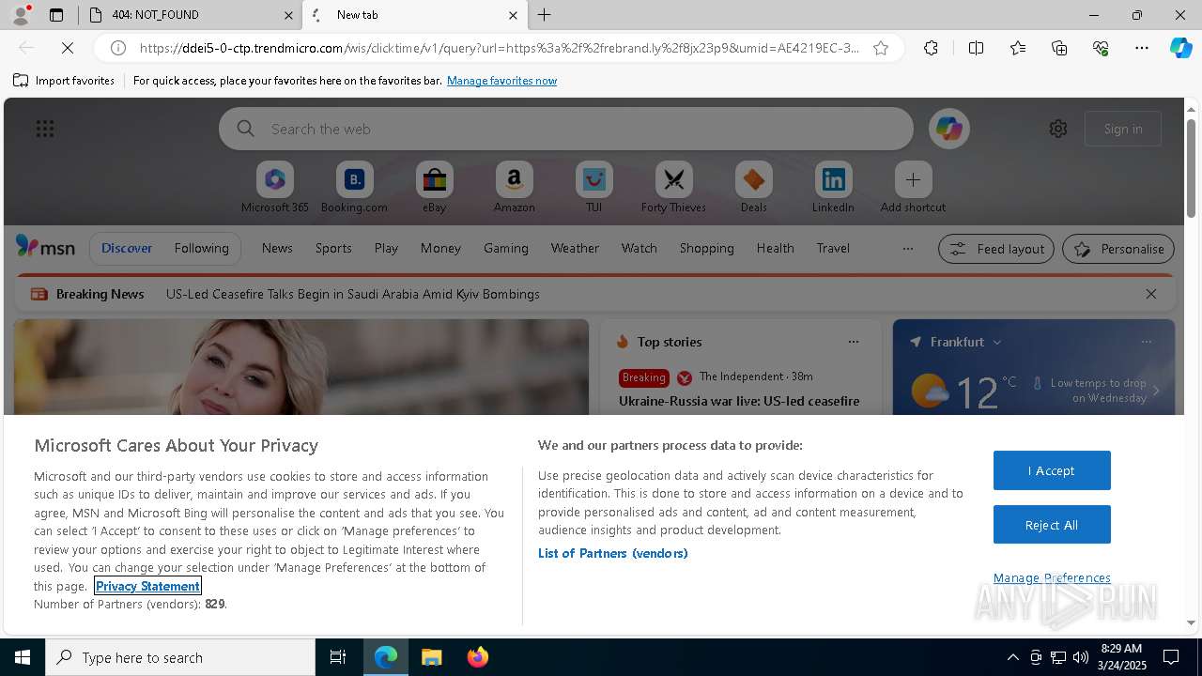Open Copilot button beside search box
The height and width of the screenshot is (676, 1202).
(948, 129)
